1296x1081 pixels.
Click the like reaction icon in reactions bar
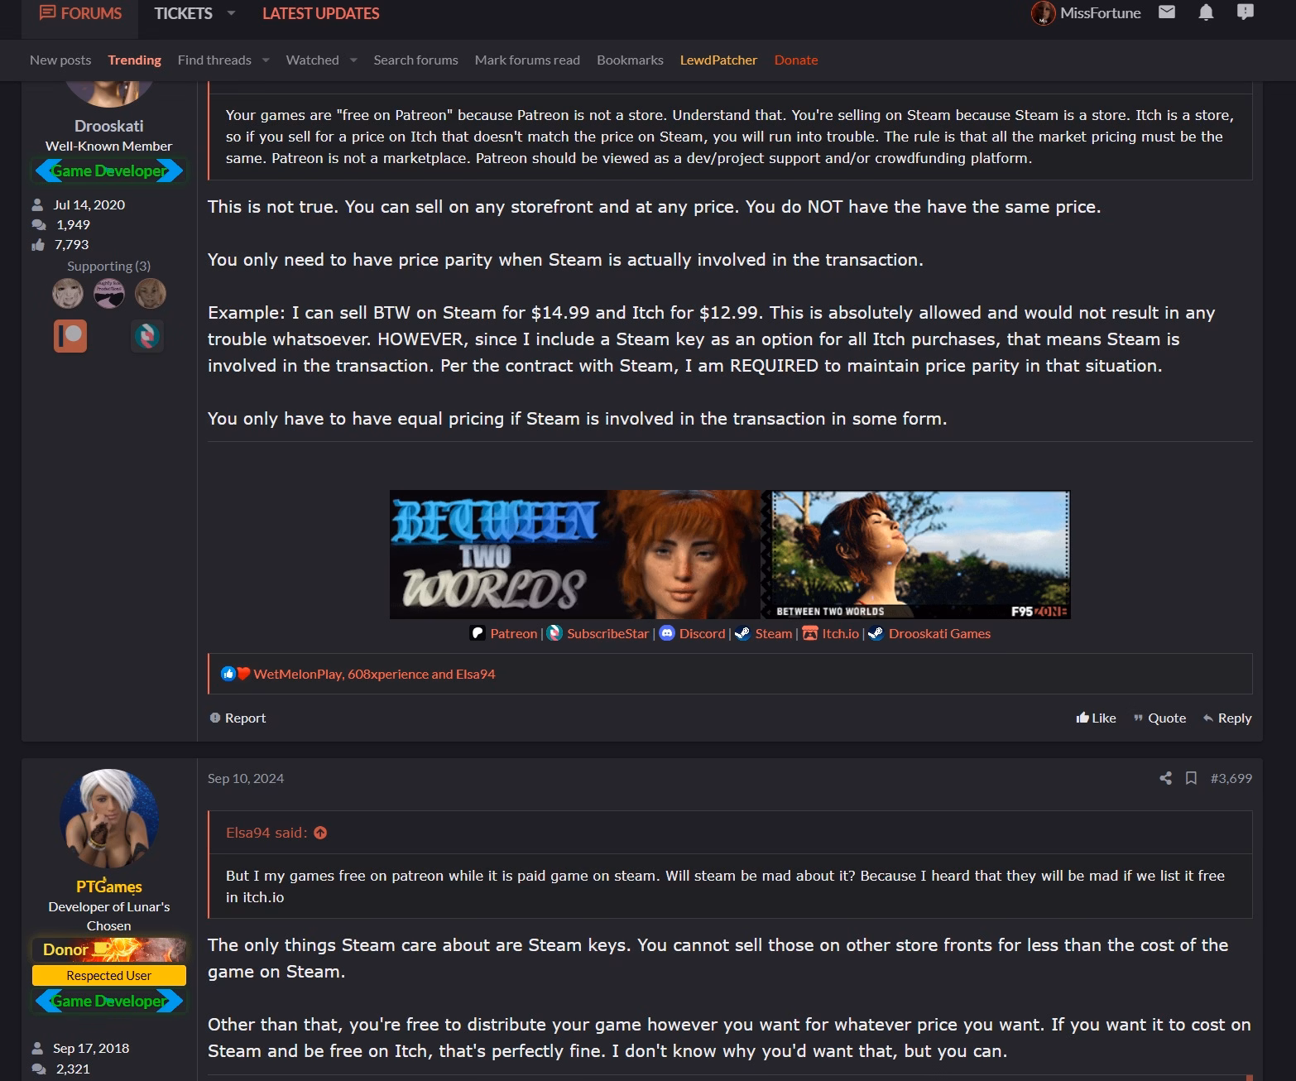[x=228, y=674]
